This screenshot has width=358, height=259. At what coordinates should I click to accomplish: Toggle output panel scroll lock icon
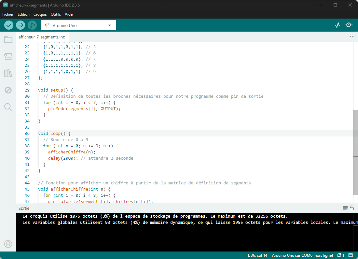(352, 208)
